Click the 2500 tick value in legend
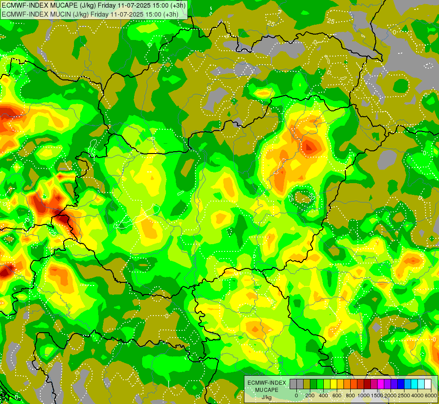439x404 pixels. pyautogui.click(x=404, y=395)
